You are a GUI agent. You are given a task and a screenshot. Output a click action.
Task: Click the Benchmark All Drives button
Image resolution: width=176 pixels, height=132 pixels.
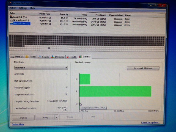pos(143,68)
